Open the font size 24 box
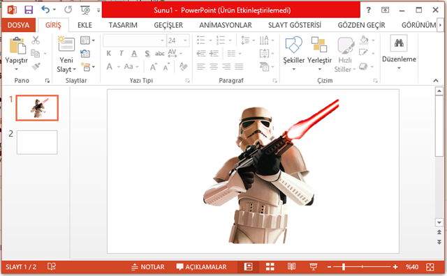This screenshot has width=447, height=276. 178,40
